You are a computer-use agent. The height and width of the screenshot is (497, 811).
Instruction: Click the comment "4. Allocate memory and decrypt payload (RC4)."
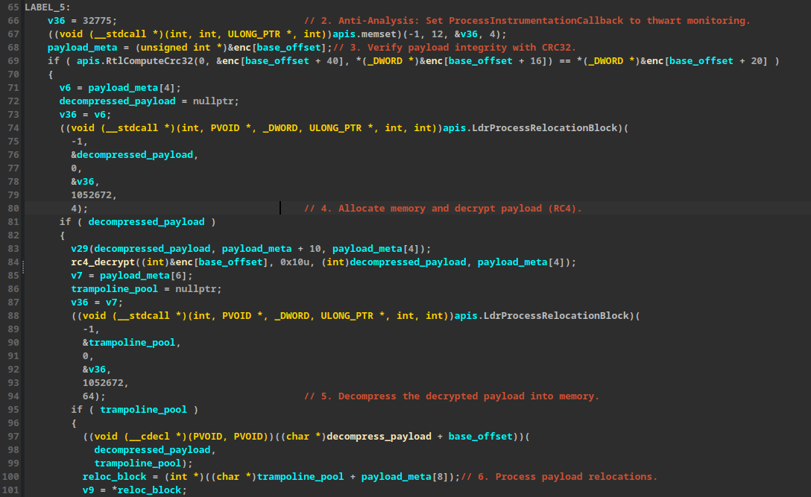point(444,209)
